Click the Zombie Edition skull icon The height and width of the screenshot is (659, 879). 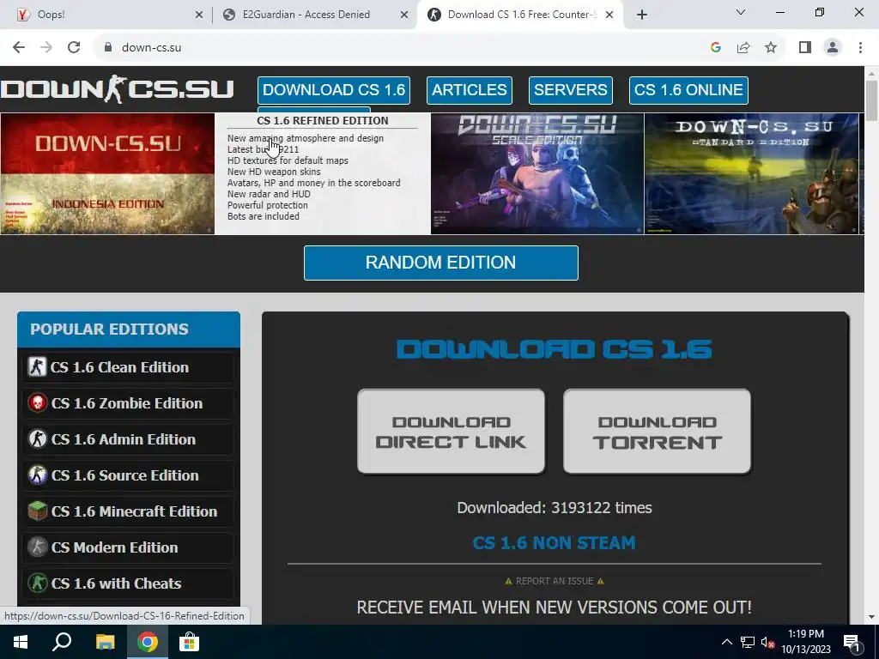pos(38,403)
